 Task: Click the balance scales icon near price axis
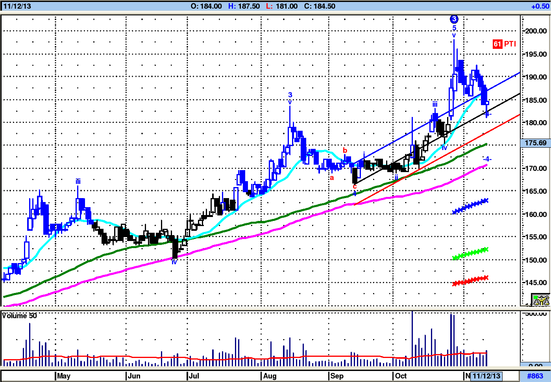click(x=541, y=300)
